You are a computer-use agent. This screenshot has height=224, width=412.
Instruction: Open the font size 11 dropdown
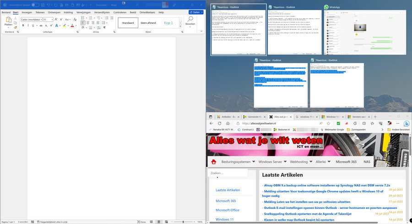[52, 19]
